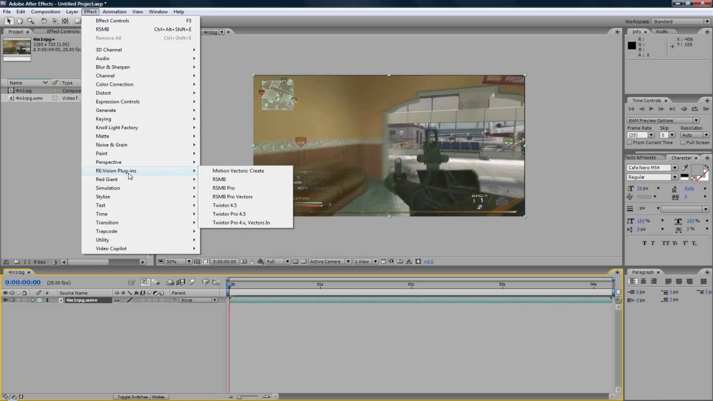Toggle video eye for 4in1rpg.wmv layer
Image resolution: width=713 pixels, height=401 pixels.
click(6, 300)
